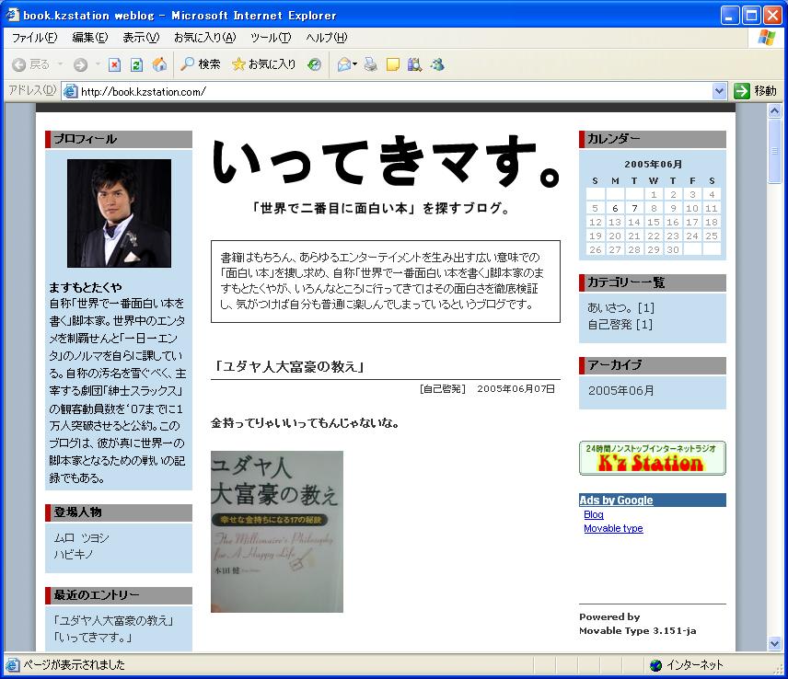Open the 編集(E) menu

[90, 38]
